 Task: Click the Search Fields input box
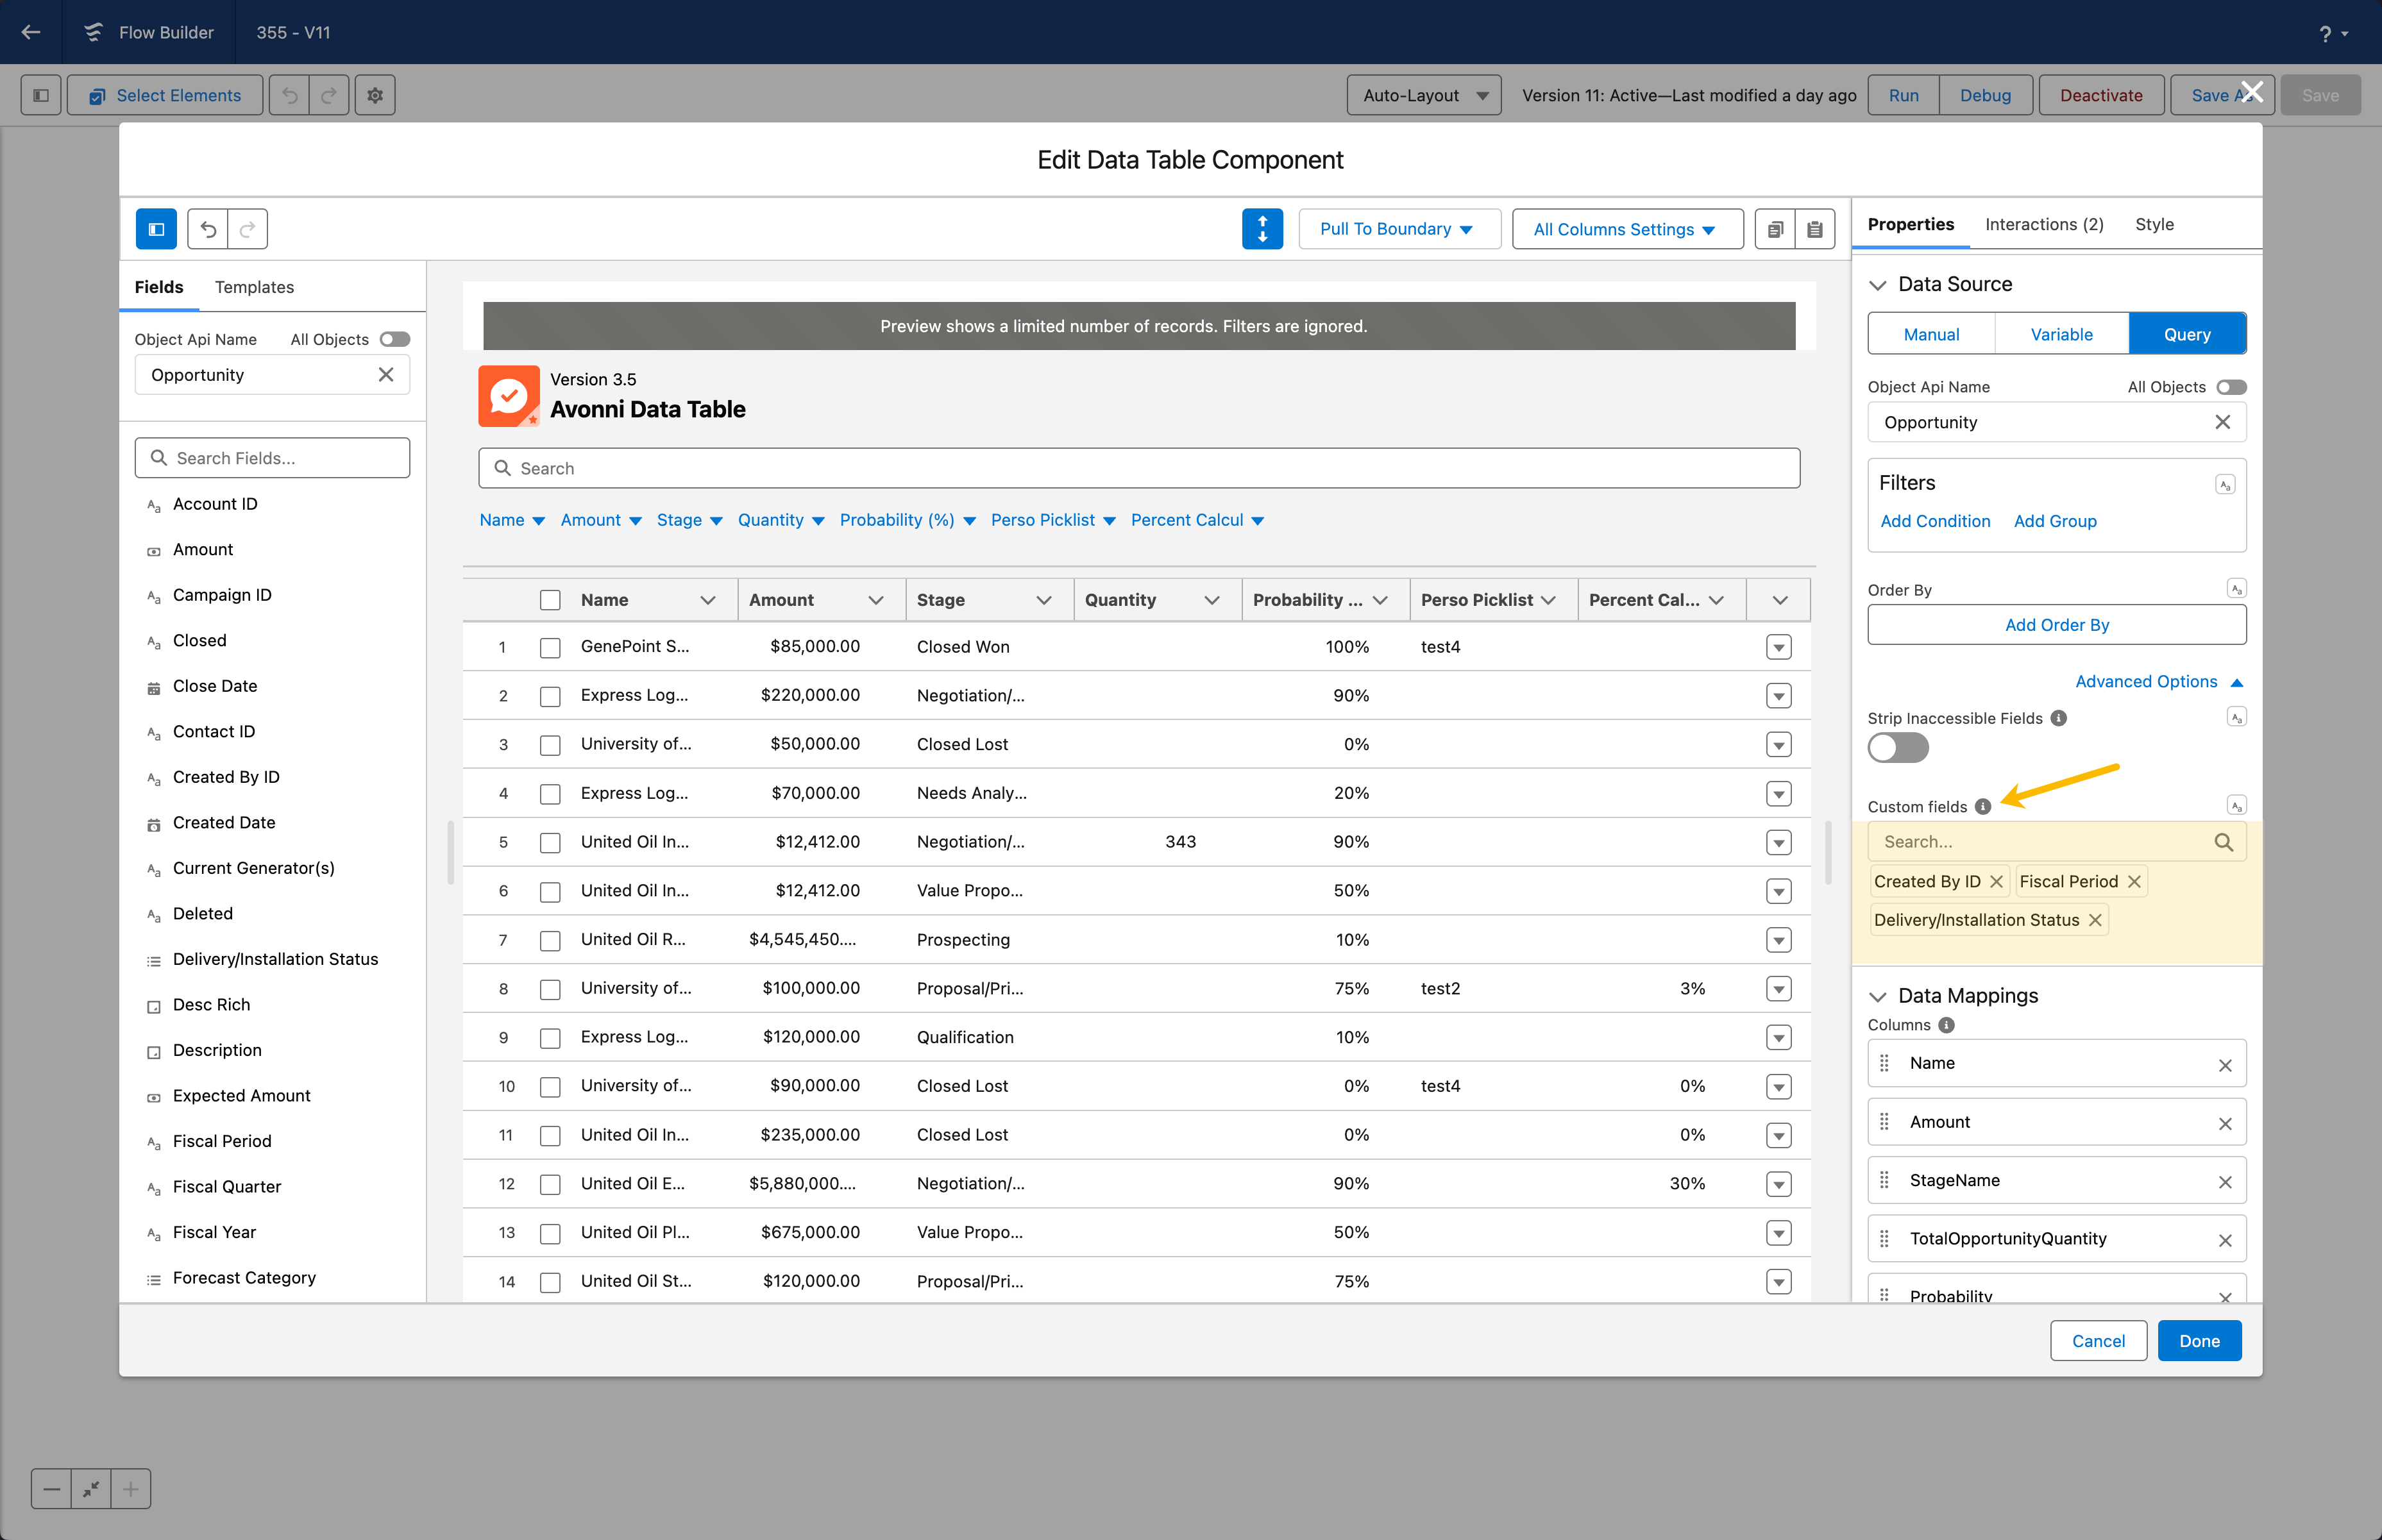pos(272,458)
